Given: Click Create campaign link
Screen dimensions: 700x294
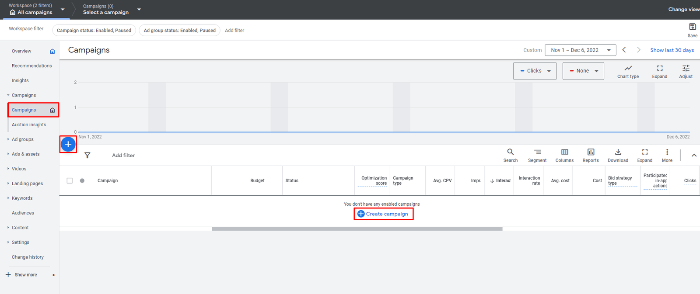Looking at the screenshot, I should [x=383, y=214].
